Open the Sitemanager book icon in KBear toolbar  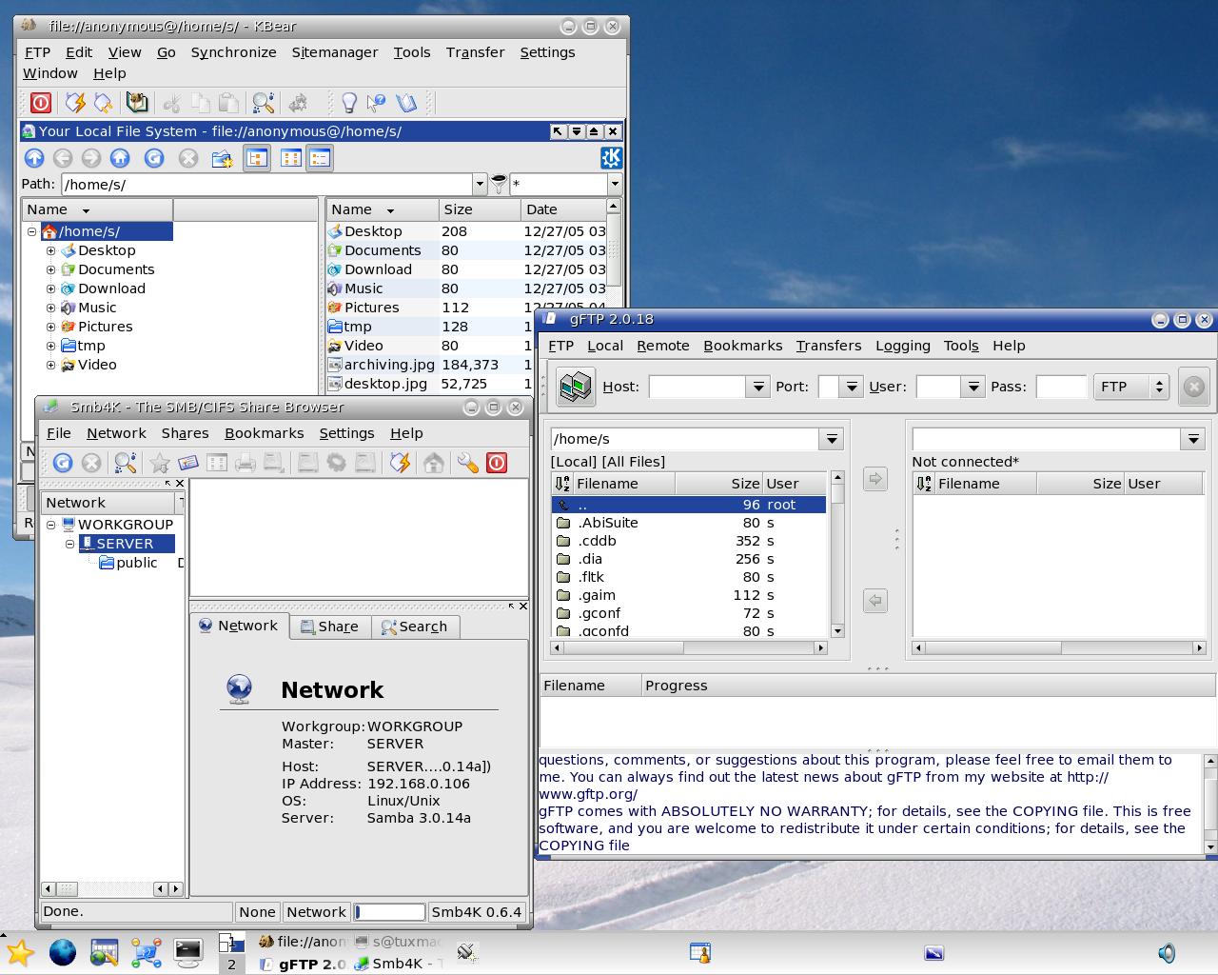coord(137,102)
